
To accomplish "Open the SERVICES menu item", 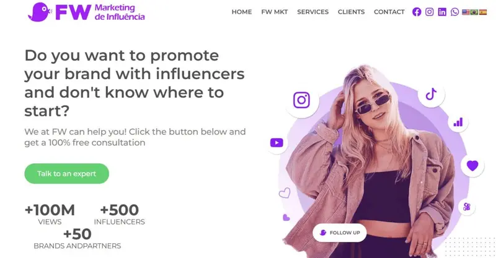I will pos(312,12).
